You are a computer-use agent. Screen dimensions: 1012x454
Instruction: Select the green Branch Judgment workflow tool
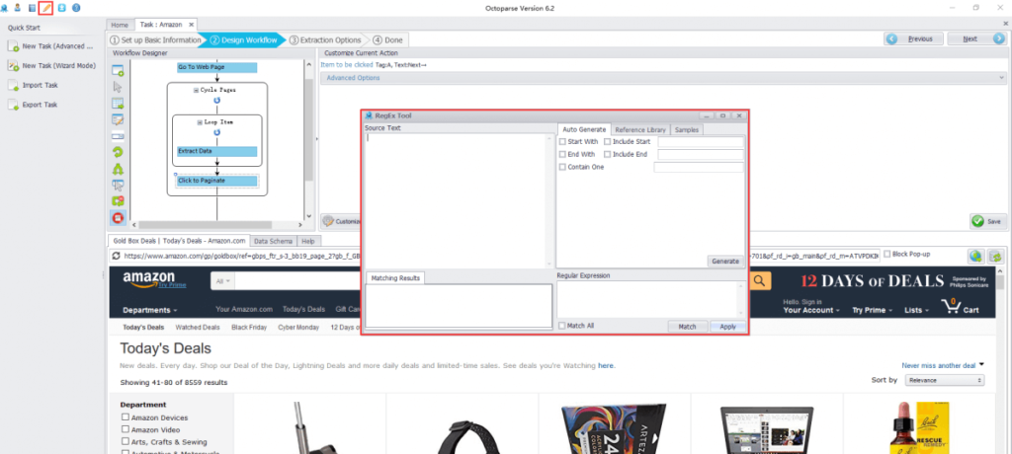118,169
